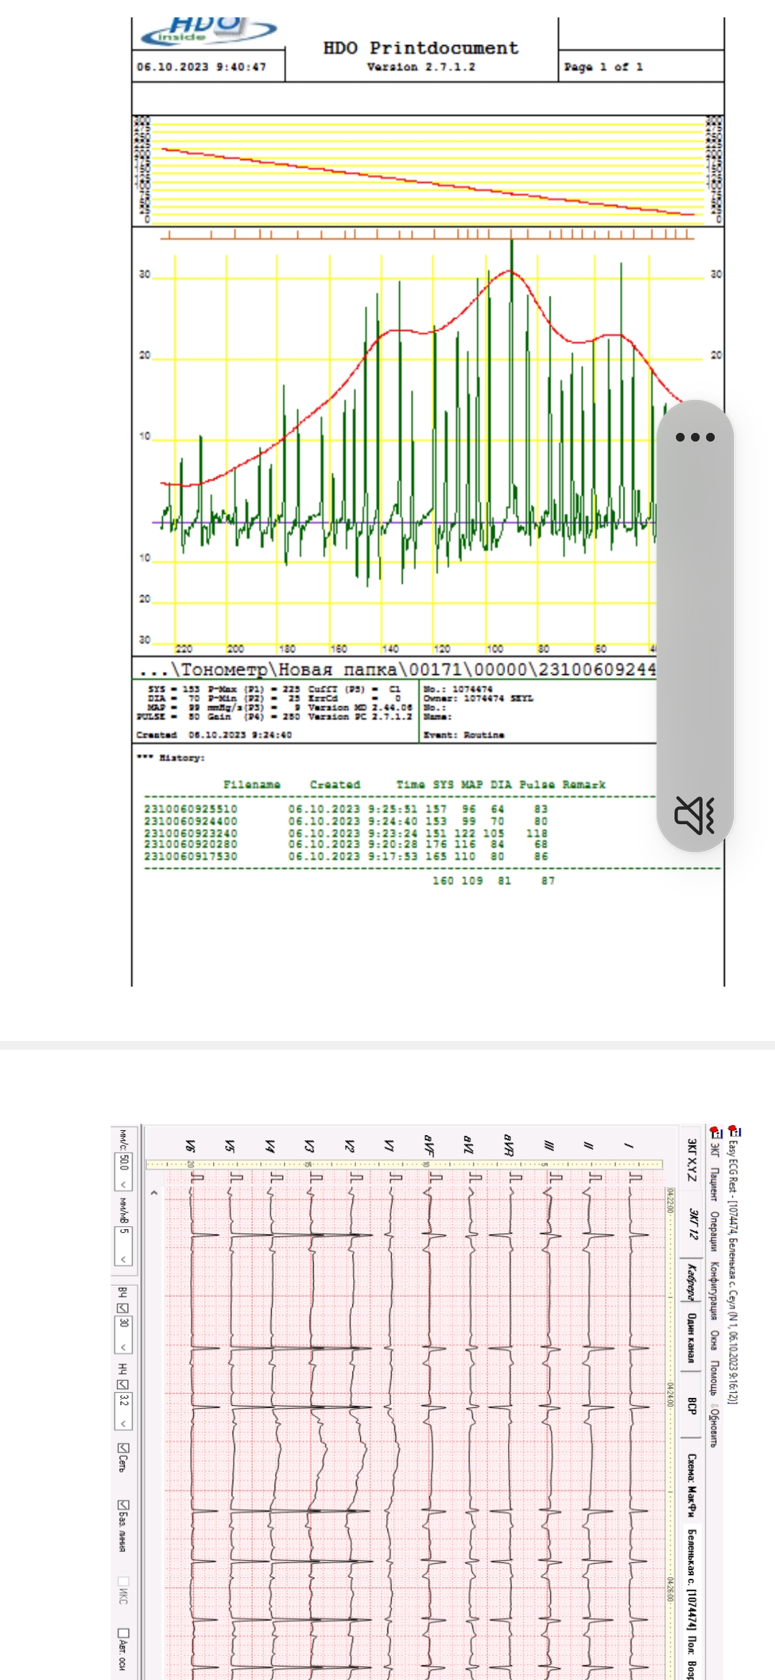Click the Event: Routine text

[464, 735]
